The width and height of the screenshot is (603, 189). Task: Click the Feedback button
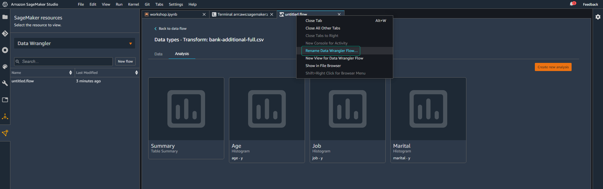coord(590,4)
